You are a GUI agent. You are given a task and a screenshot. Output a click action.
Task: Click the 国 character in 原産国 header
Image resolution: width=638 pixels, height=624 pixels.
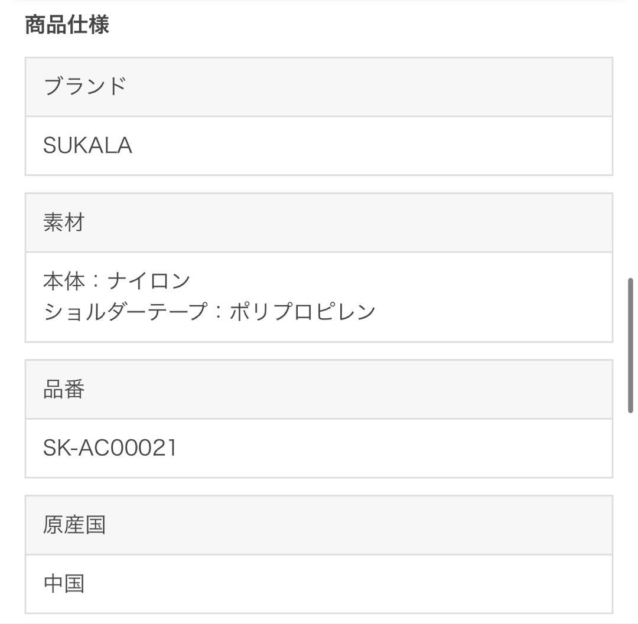click(x=96, y=525)
